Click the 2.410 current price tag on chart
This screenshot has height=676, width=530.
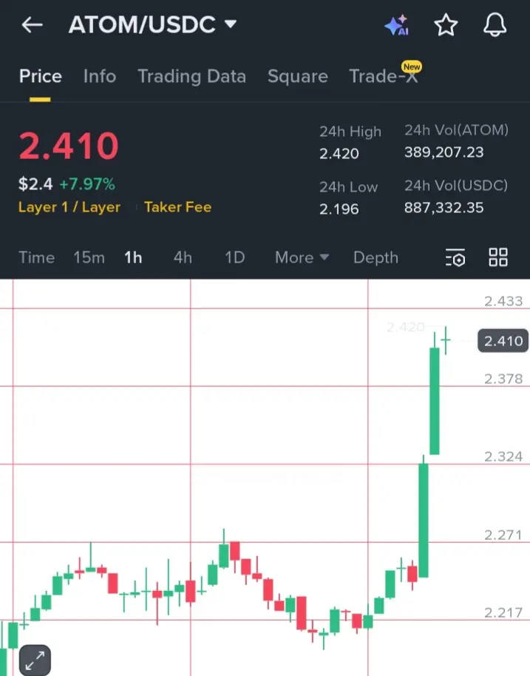point(503,340)
